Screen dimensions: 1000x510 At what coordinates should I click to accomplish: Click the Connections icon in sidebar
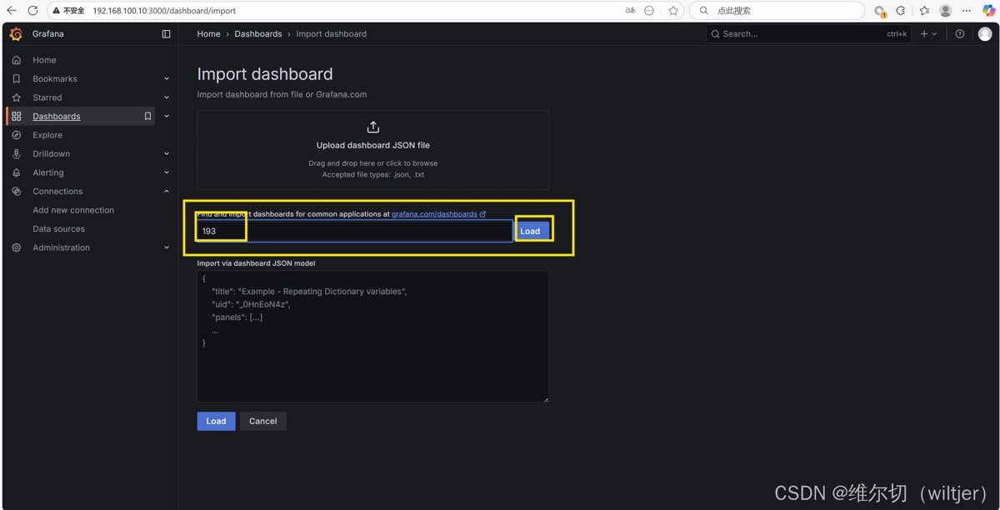tap(16, 191)
